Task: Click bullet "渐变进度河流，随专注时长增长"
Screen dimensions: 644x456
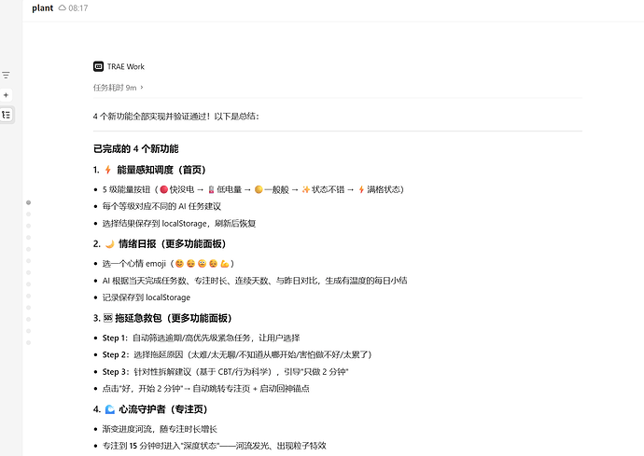Action: pyautogui.click(x=160, y=429)
